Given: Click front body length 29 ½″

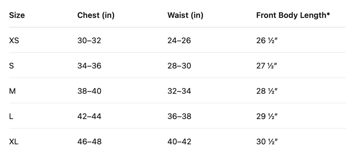Looking at the screenshot, I should tap(267, 116).
